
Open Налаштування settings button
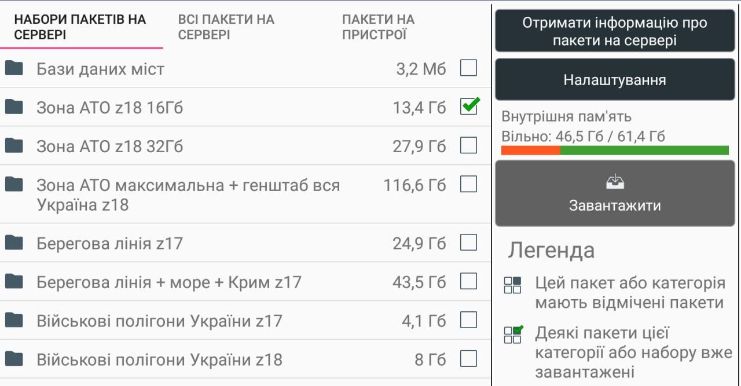(615, 80)
